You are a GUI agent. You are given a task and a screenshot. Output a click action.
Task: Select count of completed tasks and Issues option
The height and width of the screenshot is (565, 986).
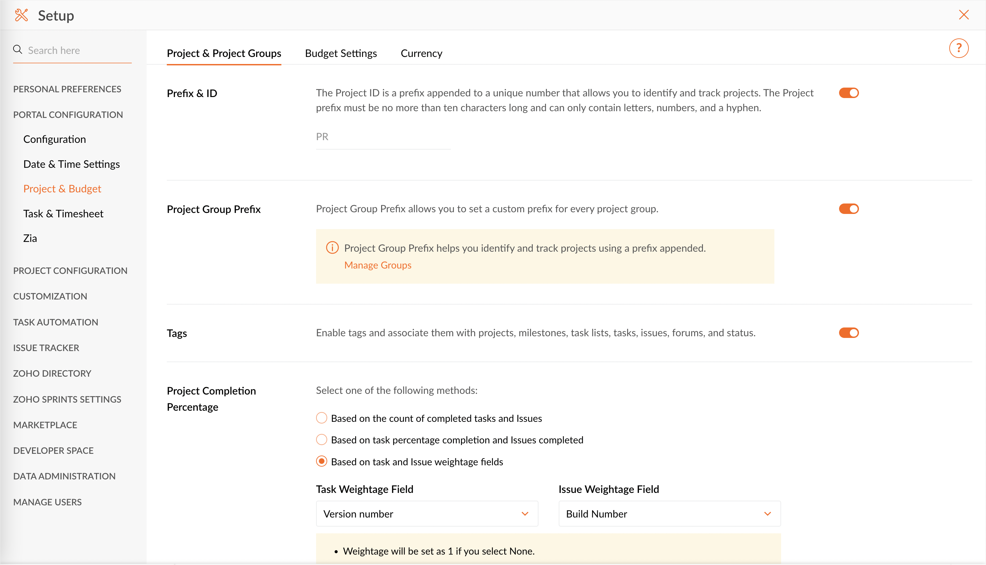click(x=321, y=418)
